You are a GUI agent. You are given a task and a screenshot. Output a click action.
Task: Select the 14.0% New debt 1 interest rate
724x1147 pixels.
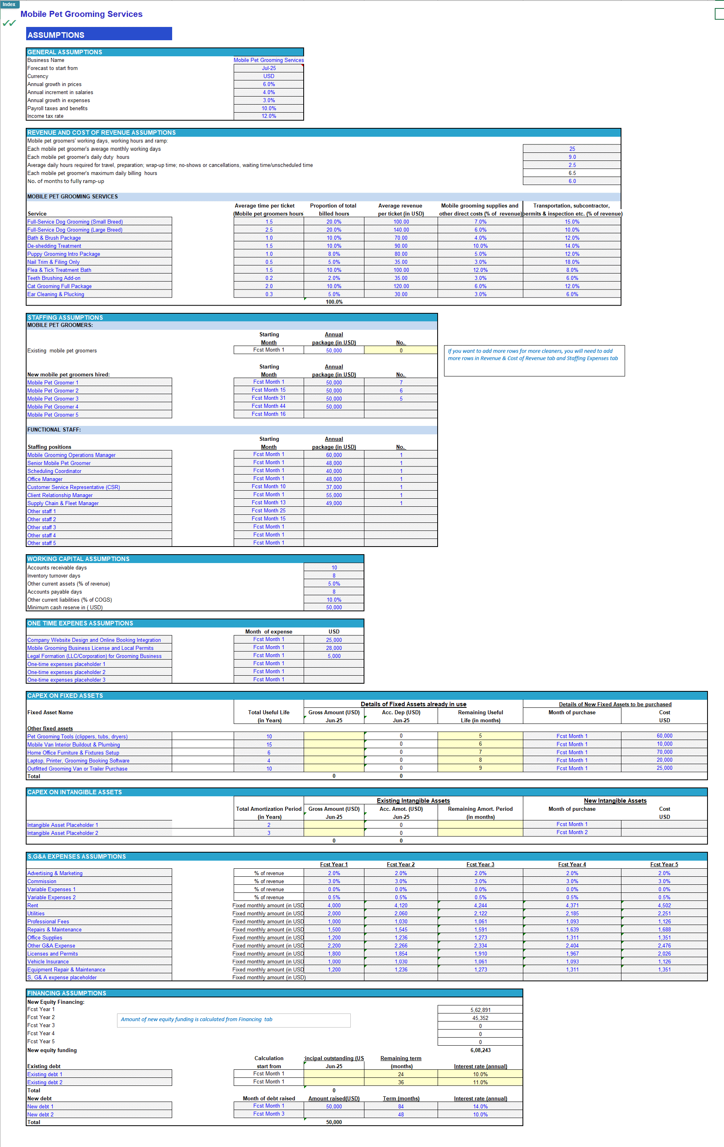(x=480, y=1106)
